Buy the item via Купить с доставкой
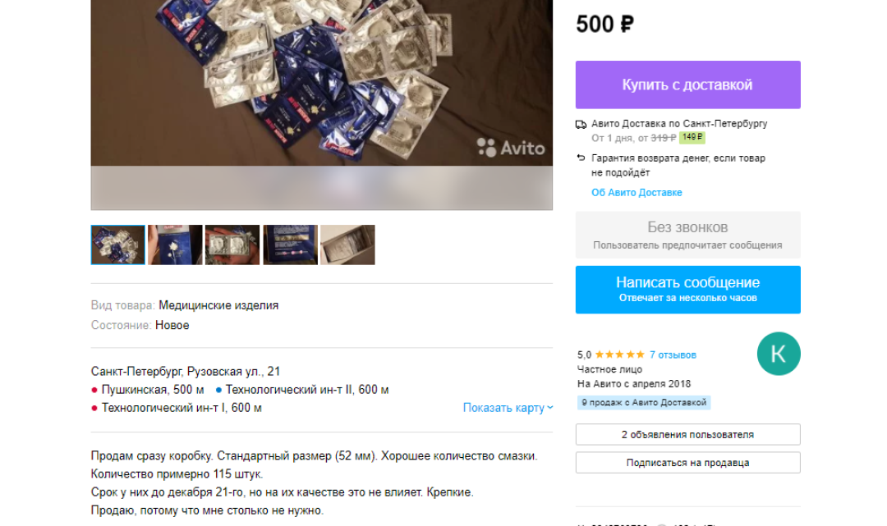This screenshot has height=526, width=887. (688, 85)
